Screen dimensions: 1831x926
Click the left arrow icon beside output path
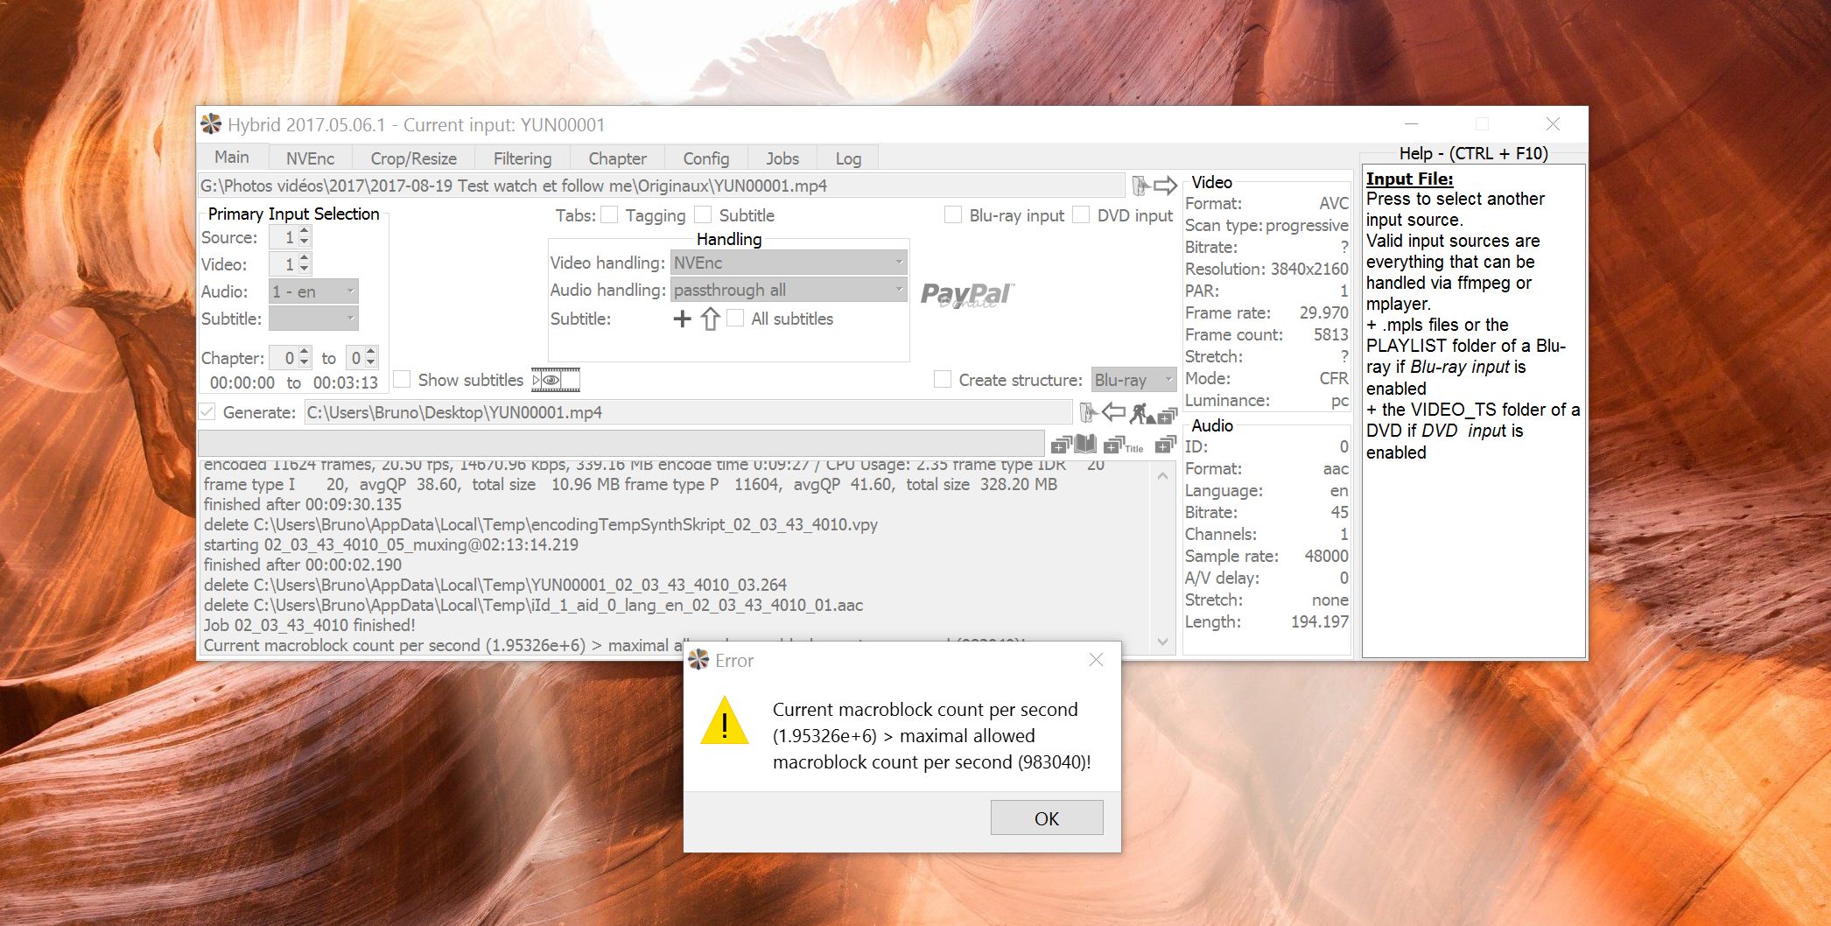tap(1113, 411)
